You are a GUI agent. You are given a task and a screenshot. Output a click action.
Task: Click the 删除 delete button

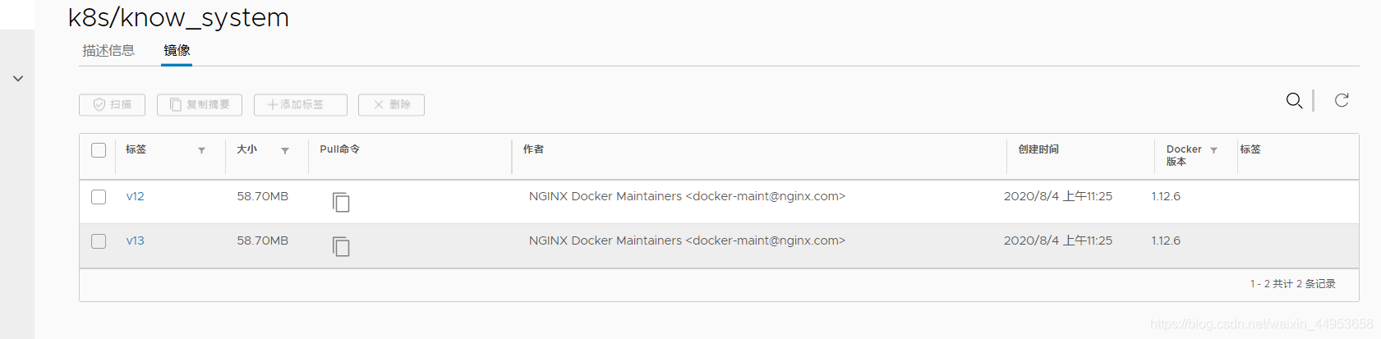[391, 105]
